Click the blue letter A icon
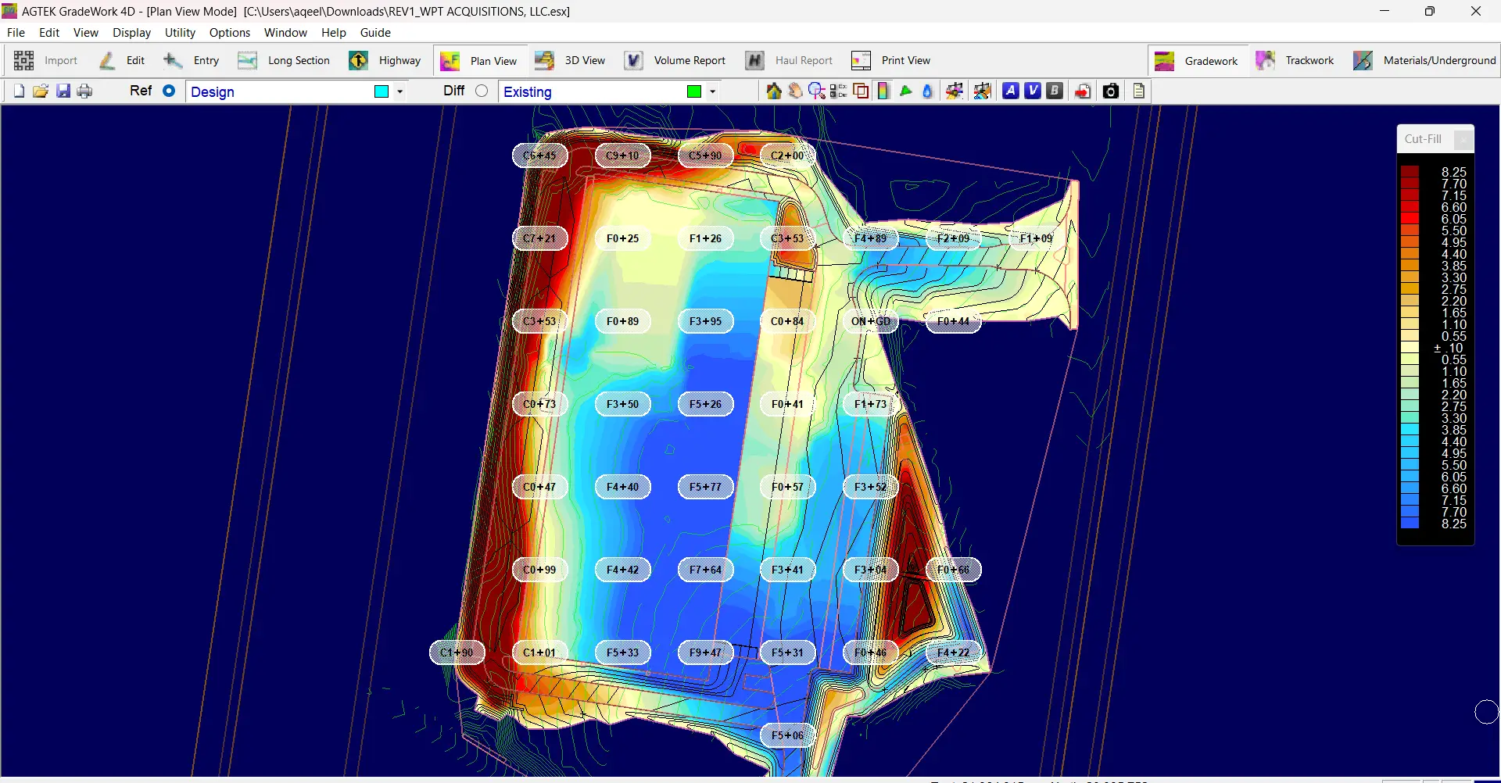This screenshot has width=1501, height=783. pyautogui.click(x=1011, y=91)
